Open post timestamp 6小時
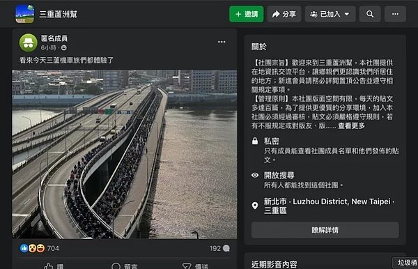The height and width of the screenshot is (269, 418). pyautogui.click(x=48, y=47)
